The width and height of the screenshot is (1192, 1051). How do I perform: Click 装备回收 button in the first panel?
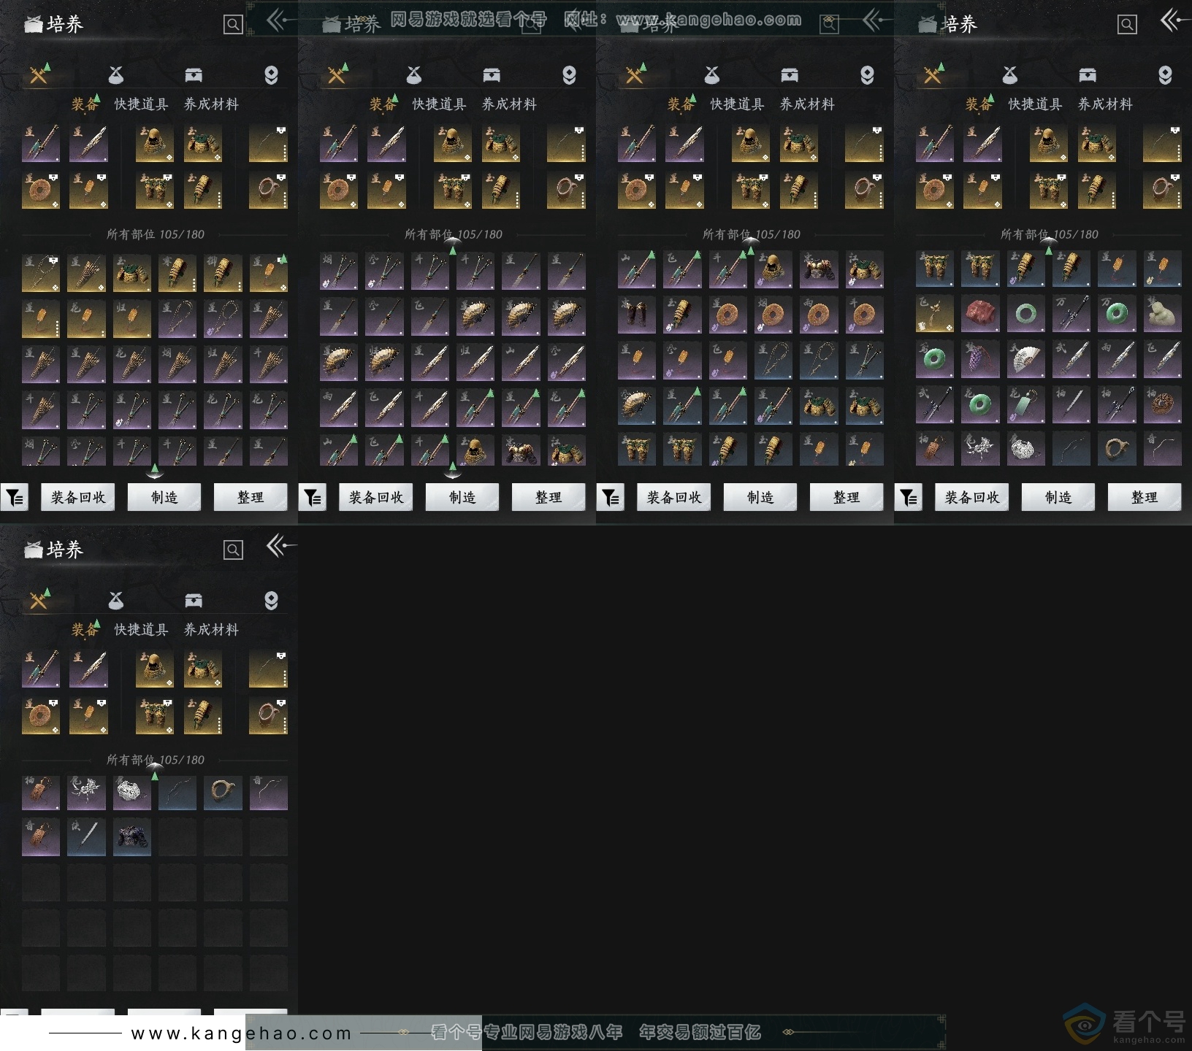click(x=78, y=497)
